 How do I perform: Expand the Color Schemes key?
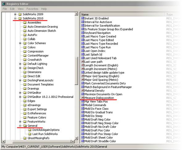pyautogui.click(x=20, y=43)
